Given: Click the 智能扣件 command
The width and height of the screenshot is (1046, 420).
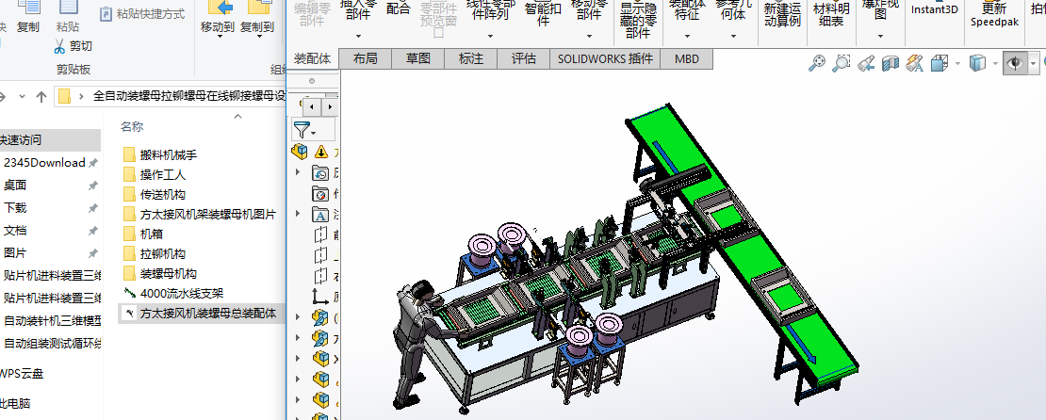Looking at the screenshot, I should (544, 13).
